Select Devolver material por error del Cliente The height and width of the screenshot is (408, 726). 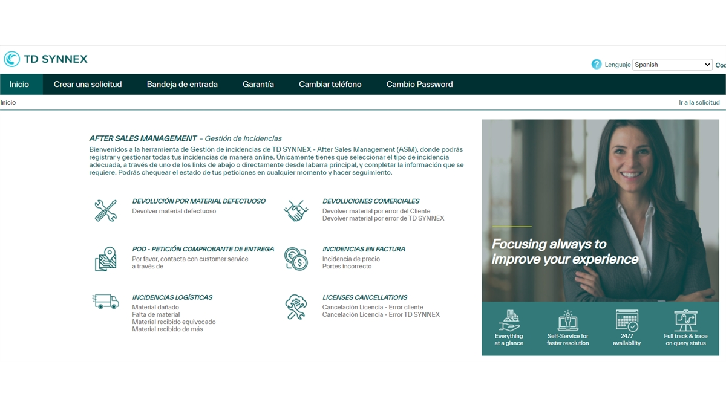point(376,211)
